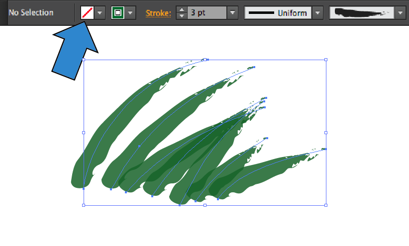
Task: Click the top-left bounding box handle
Action: (84, 60)
